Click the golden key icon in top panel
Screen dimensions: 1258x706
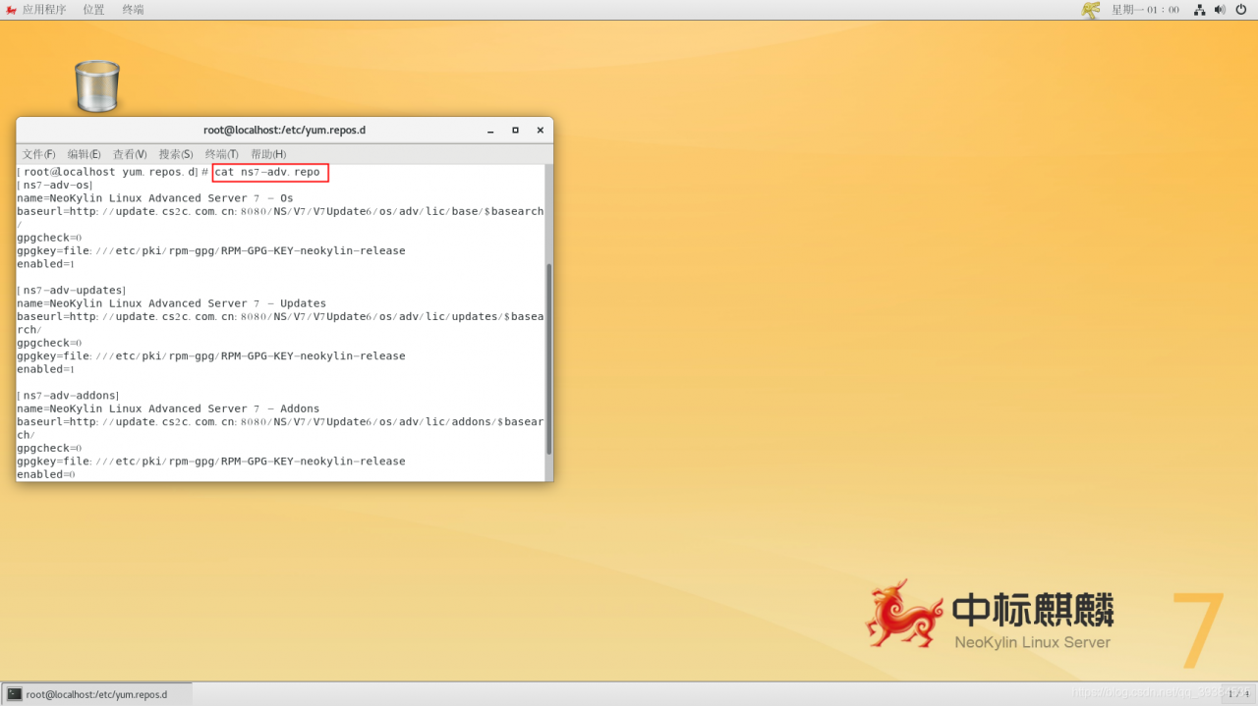click(x=1091, y=9)
